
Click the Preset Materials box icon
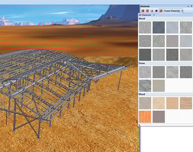(161, 11)
